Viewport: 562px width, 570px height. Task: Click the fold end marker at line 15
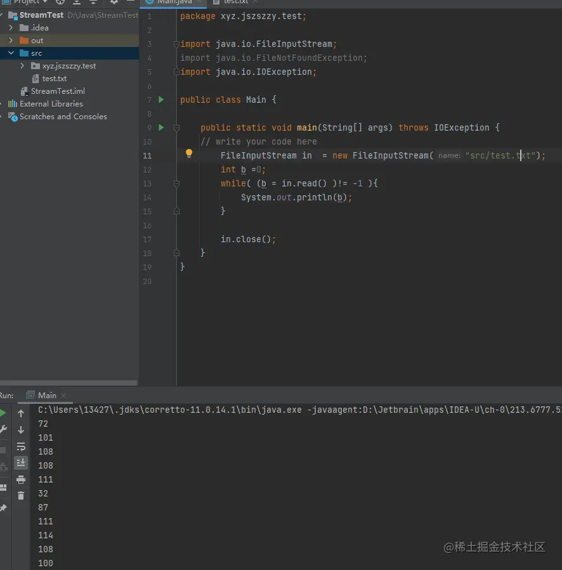(x=176, y=211)
